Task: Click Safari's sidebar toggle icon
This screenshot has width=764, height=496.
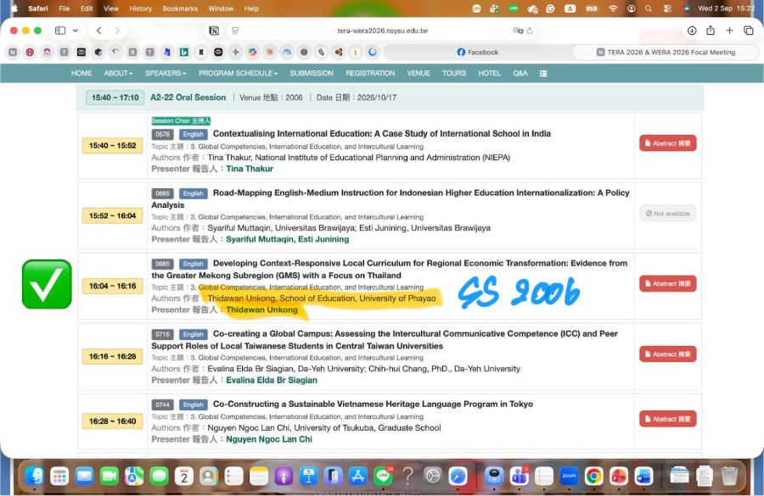Action: [60, 31]
